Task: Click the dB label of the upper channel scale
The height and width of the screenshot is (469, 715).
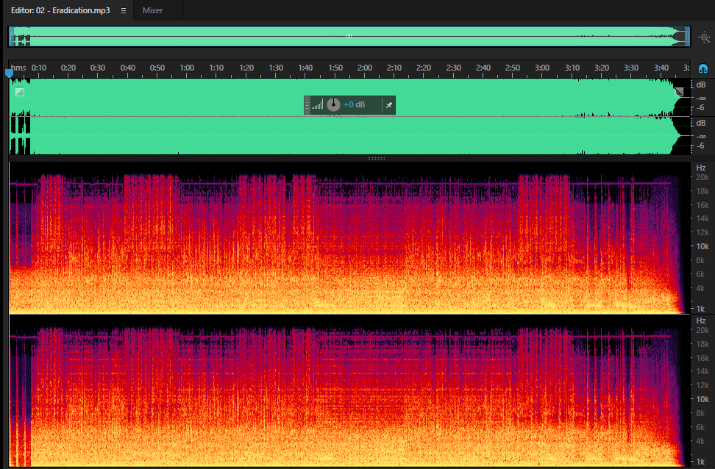Action: (x=701, y=85)
